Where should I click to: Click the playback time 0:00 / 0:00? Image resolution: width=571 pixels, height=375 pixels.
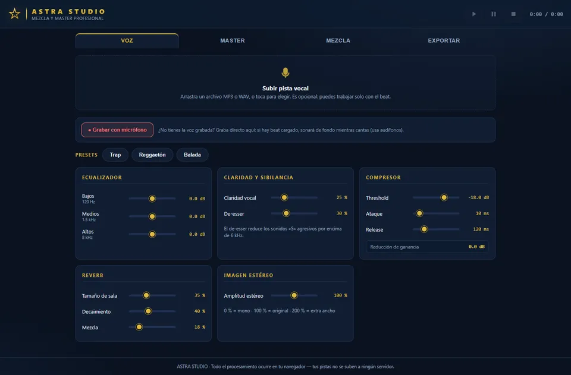[x=546, y=14]
